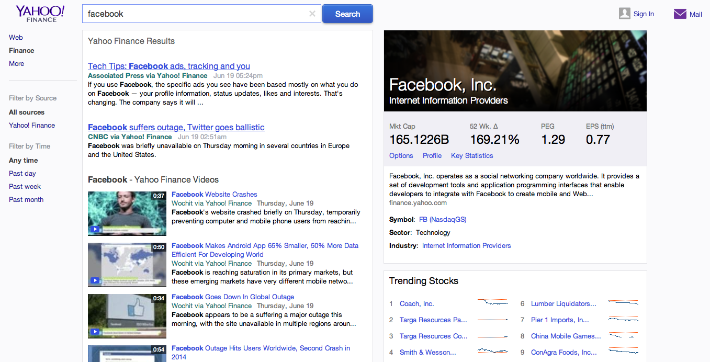The height and width of the screenshot is (362, 710).
Task: Click the China Mobile Games sparkline chart
Action: pyautogui.click(x=623, y=334)
